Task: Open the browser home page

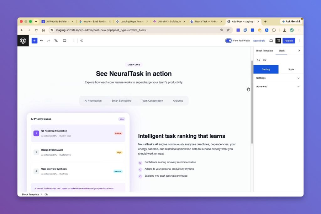Action: pos(43,30)
